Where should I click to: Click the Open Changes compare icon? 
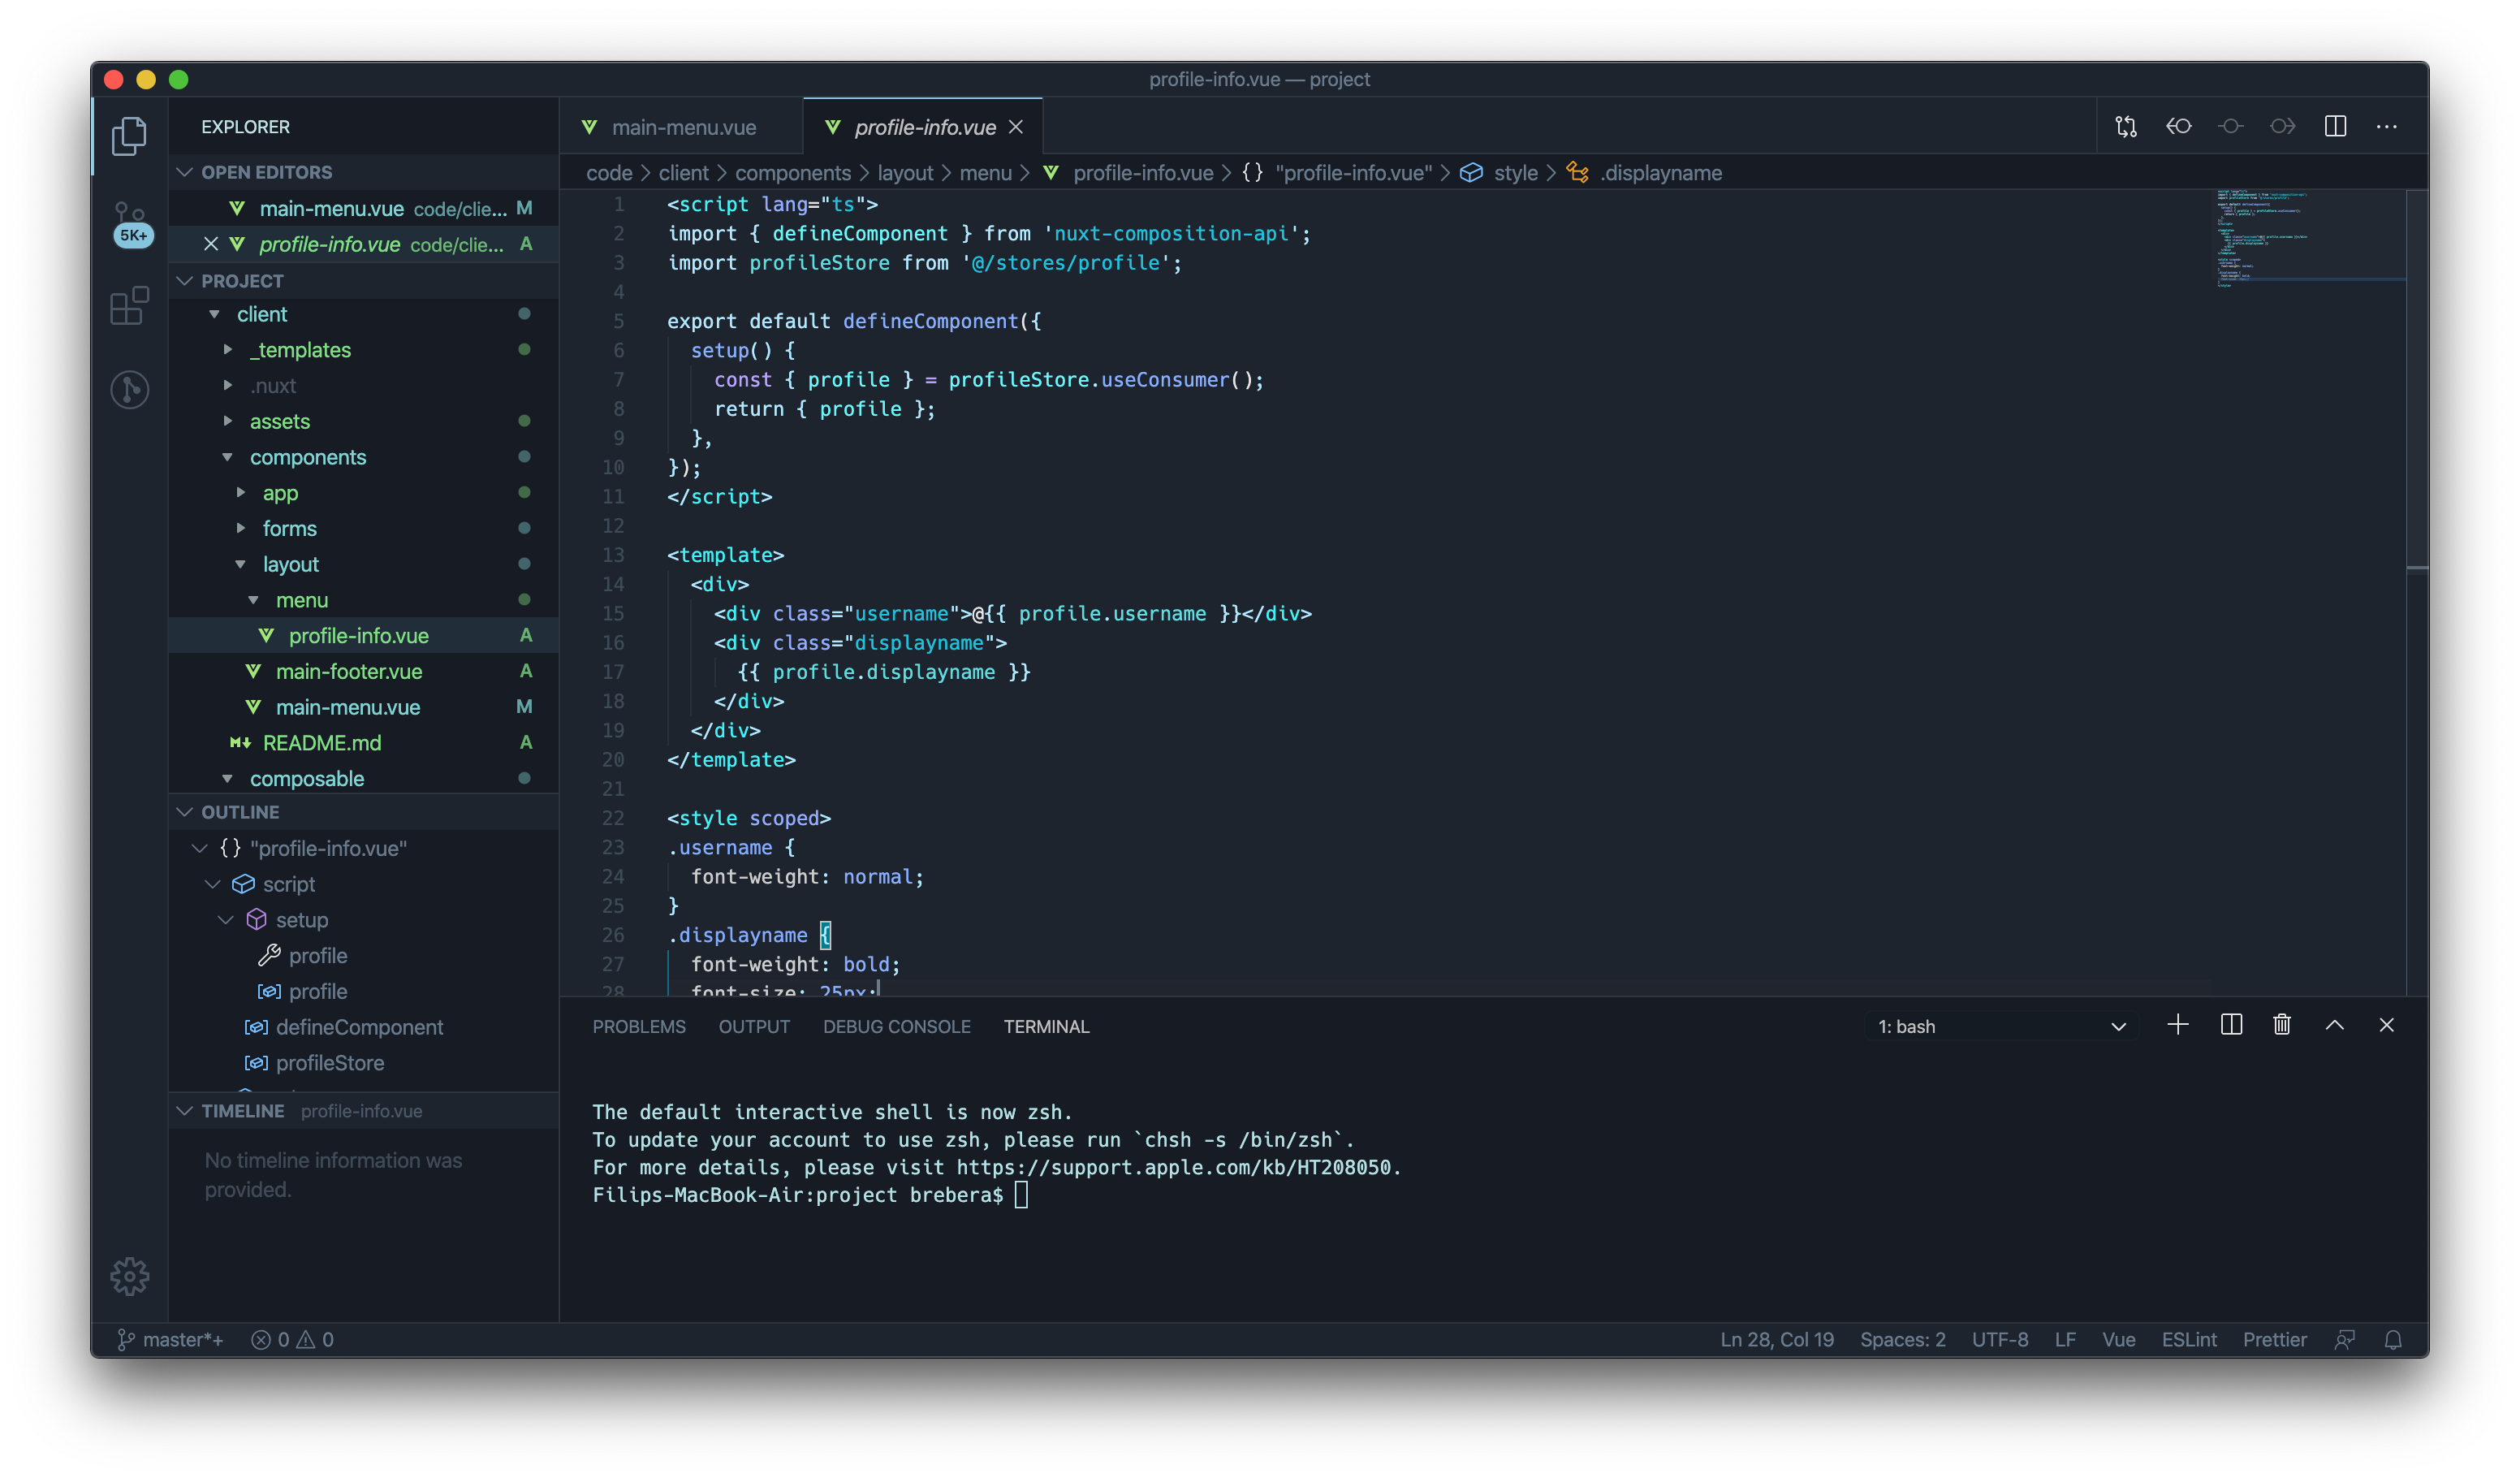(2126, 127)
